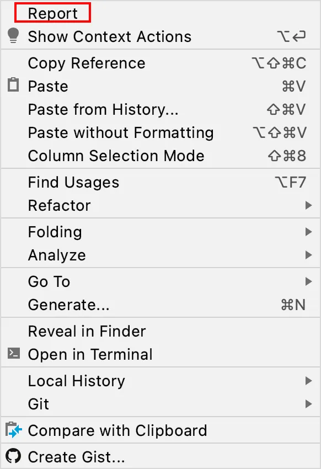Viewport: 321px width, 469px height.
Task: Expand the Go To submenu arrow
Action: (308, 281)
